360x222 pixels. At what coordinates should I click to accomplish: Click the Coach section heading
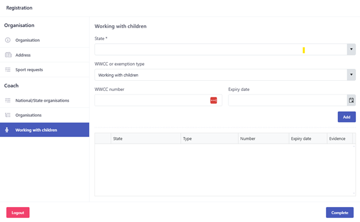pos(11,86)
